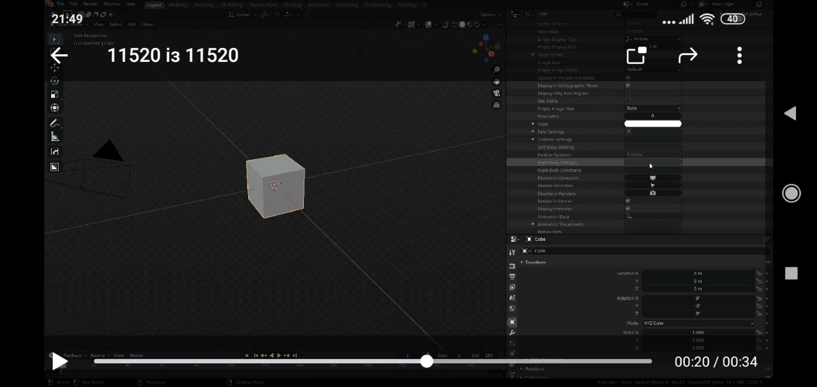
Task: Toggle the camera view icon in viewport
Action: coord(497,93)
